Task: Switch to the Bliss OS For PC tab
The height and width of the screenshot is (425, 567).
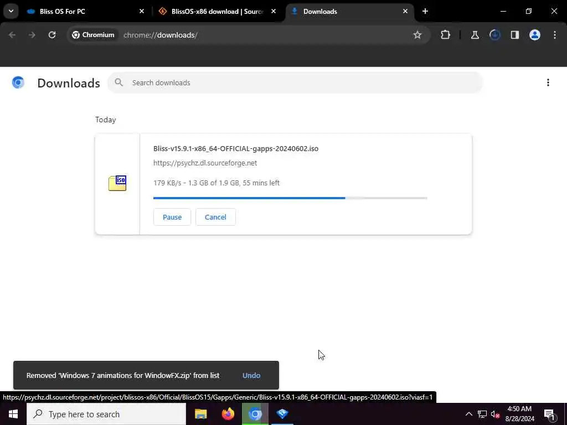Action: 85,12
